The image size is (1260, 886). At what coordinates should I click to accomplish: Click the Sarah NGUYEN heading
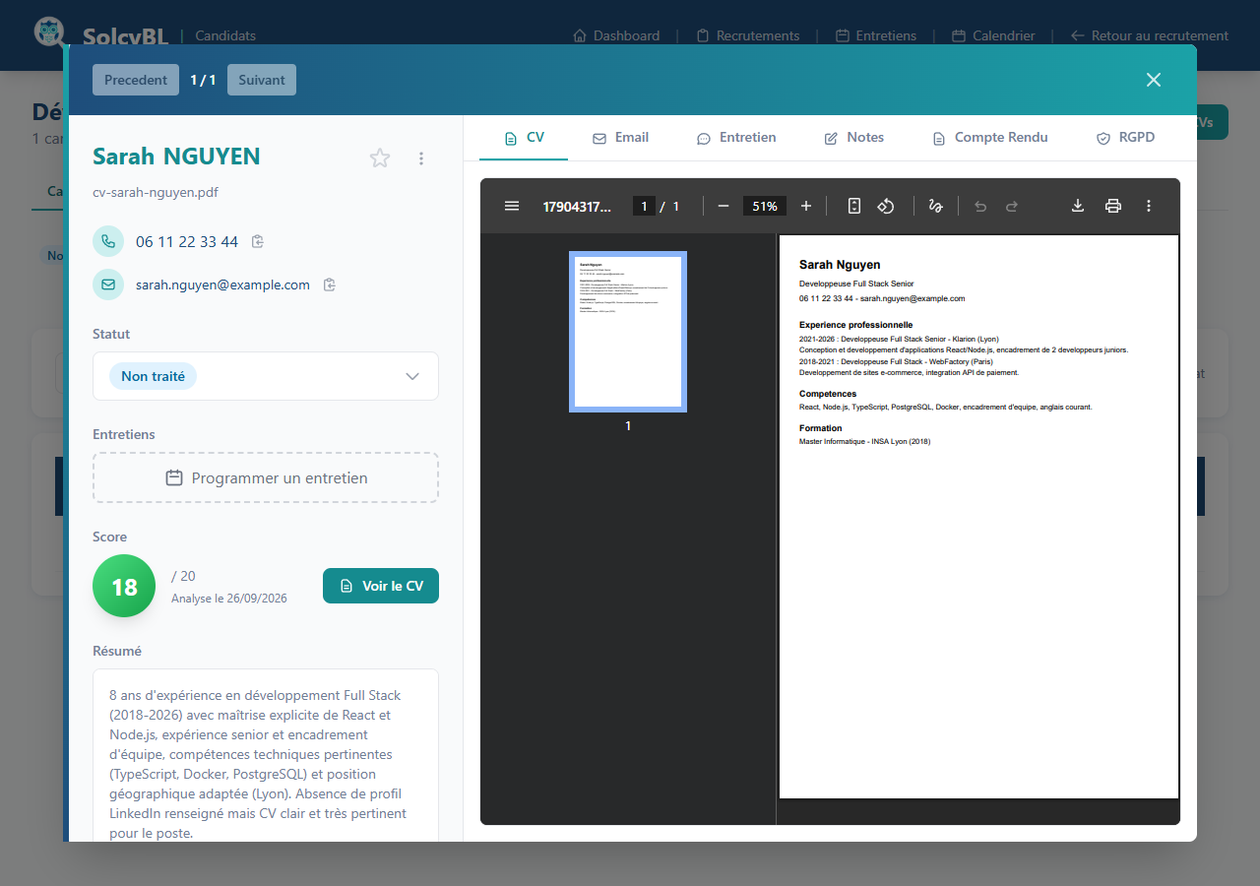click(176, 157)
